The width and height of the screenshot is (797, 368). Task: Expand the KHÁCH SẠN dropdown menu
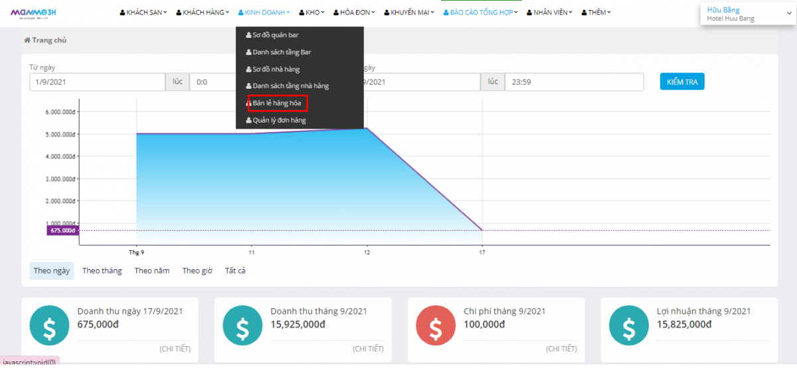[x=143, y=13]
